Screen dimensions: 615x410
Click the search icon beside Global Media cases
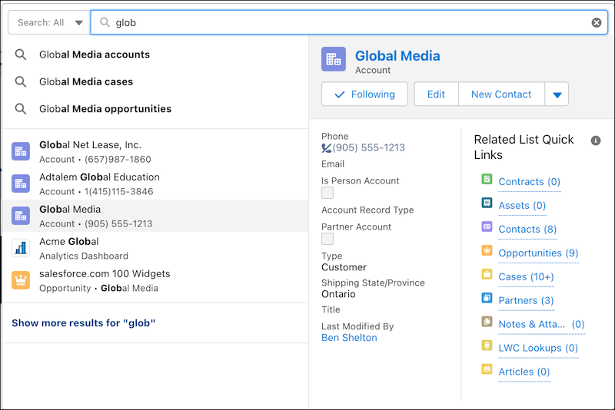(21, 81)
